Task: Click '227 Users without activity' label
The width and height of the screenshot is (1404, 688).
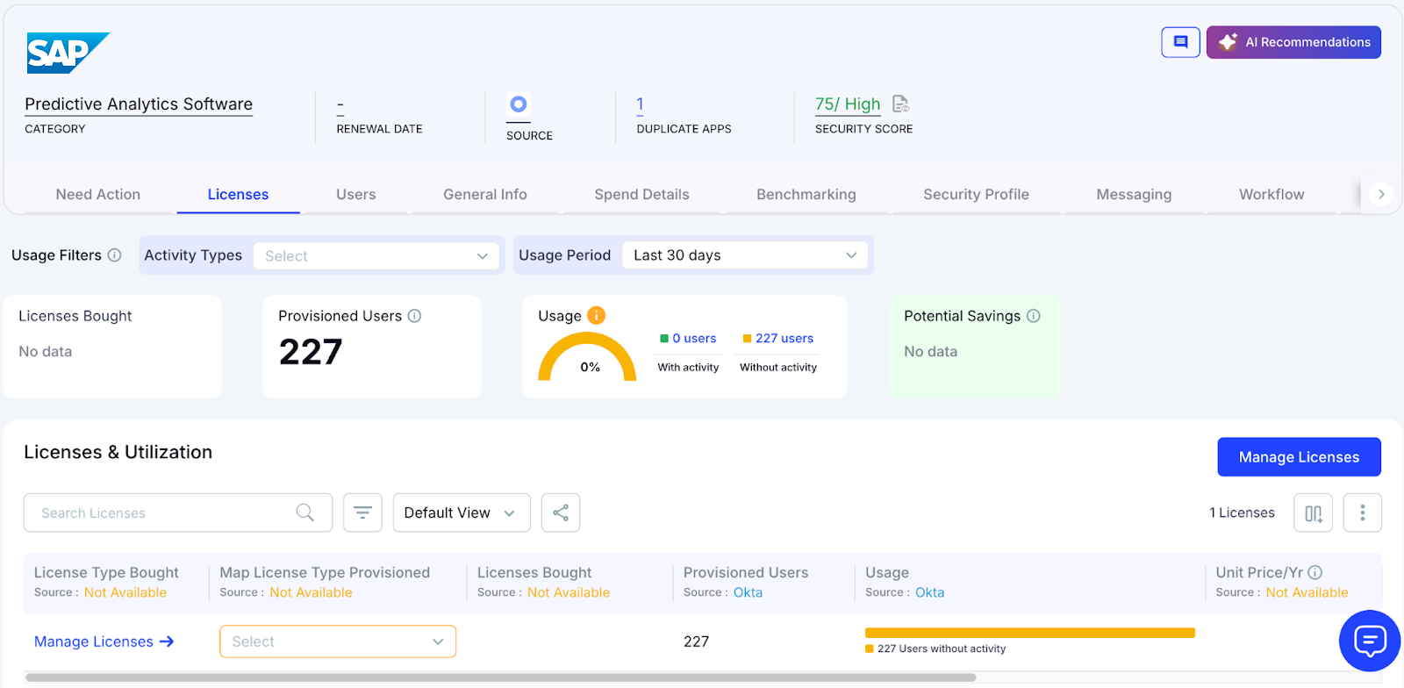Action: pos(942,649)
